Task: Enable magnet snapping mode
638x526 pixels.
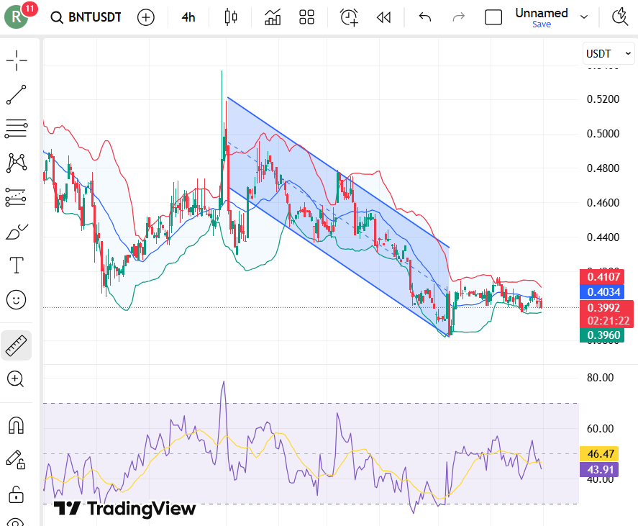Action: (x=16, y=425)
